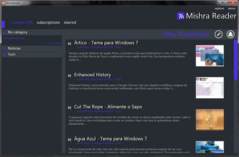The image size is (239, 157).
Task: Click the pencil edit icon beside Ultra Downloads
Action: click(219, 34)
